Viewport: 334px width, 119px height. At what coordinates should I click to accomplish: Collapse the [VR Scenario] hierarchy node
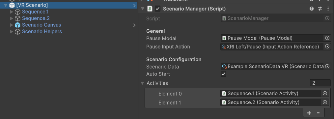click(6, 5)
